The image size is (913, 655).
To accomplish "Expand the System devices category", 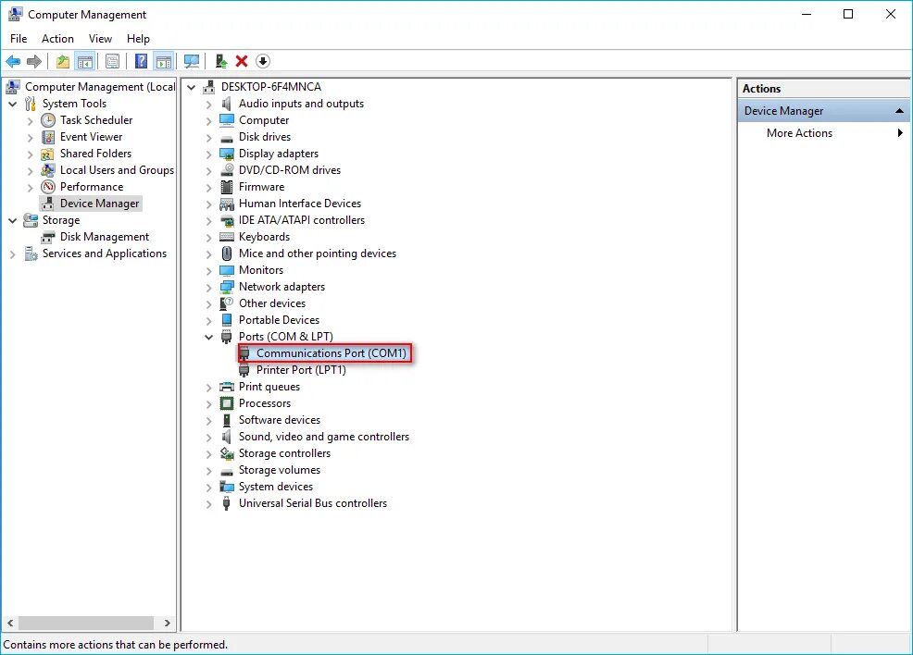I will [x=208, y=488].
